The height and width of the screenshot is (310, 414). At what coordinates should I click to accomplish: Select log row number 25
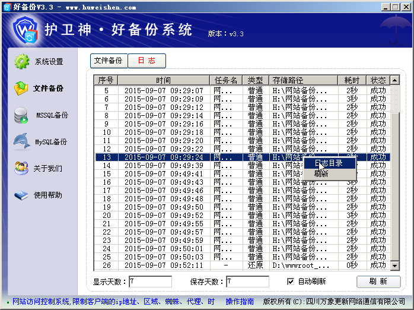pos(243,257)
